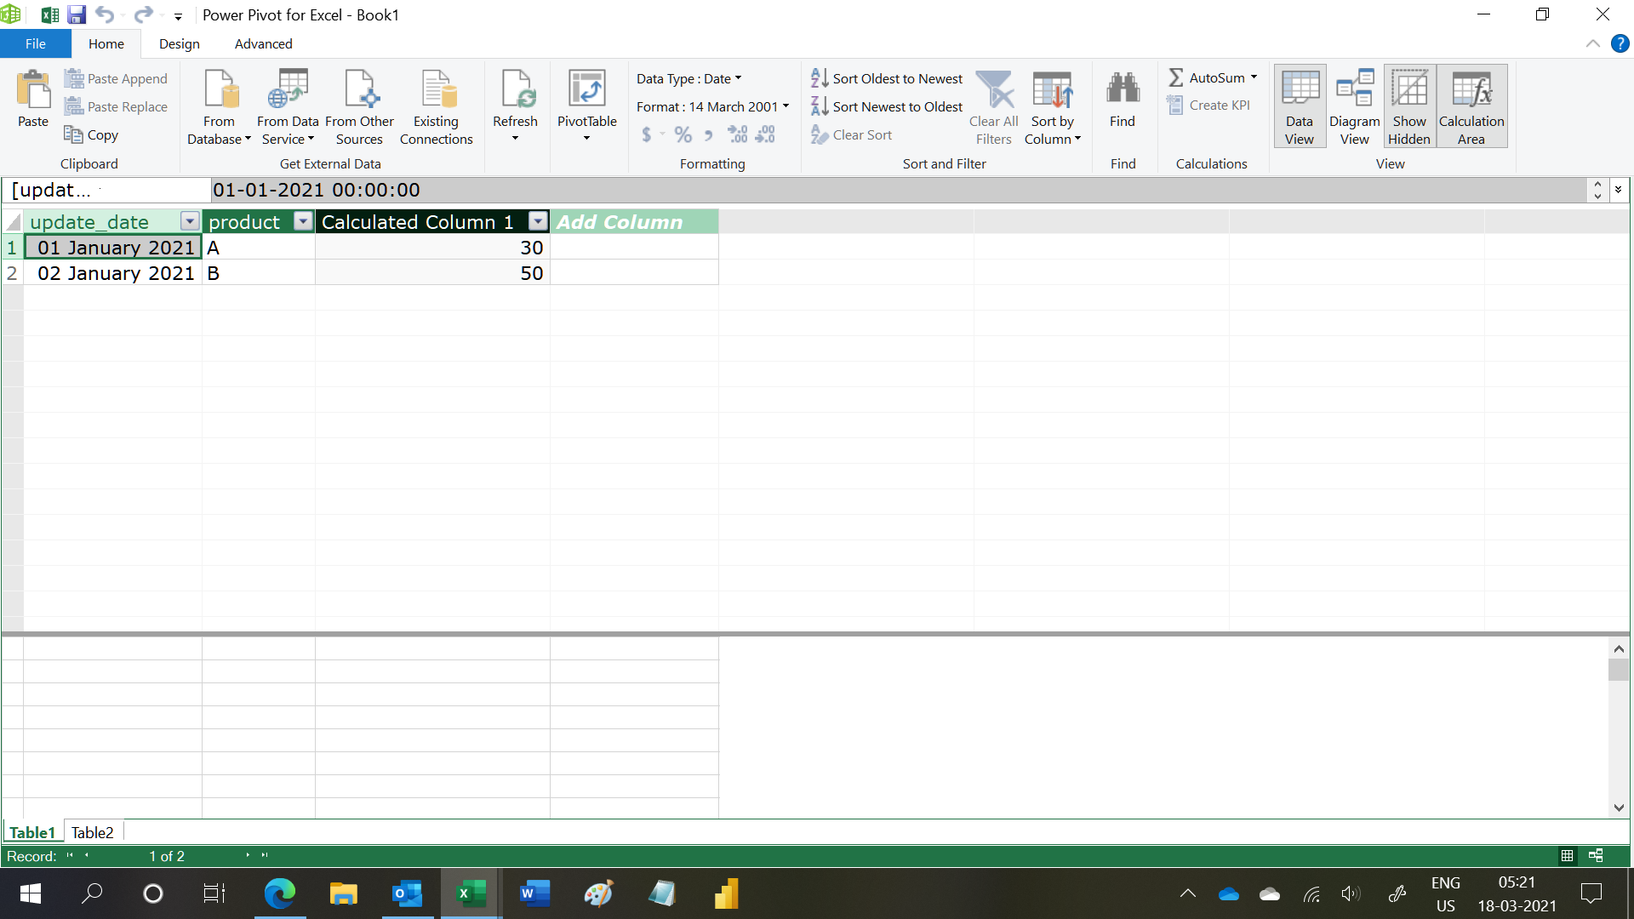Open the File menu
The image size is (1634, 919).
[36, 43]
